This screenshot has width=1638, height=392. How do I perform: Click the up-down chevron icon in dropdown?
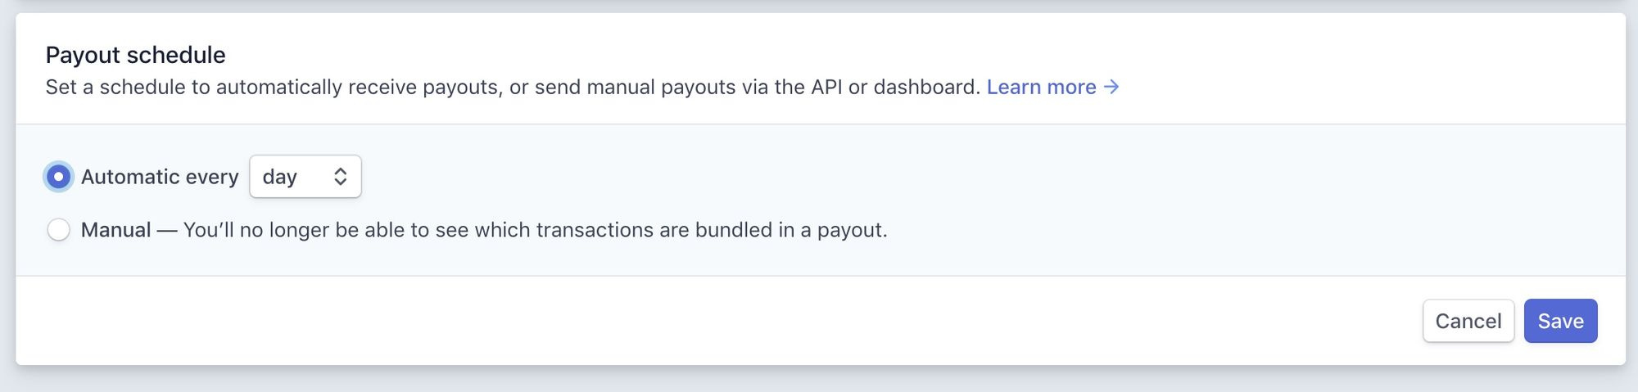(341, 177)
